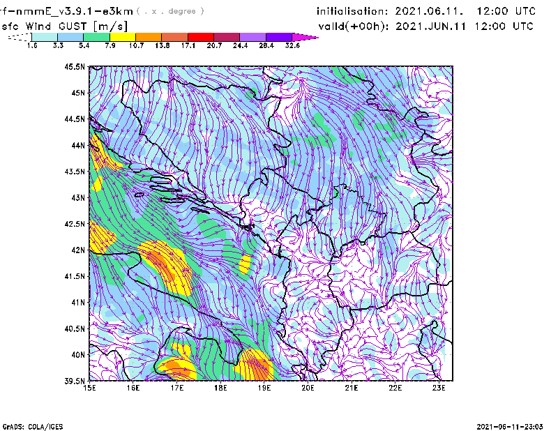Click the '43.5N' latitude label
558x431 pixels.
pyautogui.click(x=75, y=172)
